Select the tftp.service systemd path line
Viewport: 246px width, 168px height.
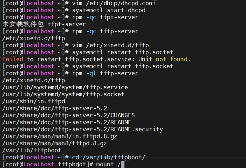[x=65, y=87]
